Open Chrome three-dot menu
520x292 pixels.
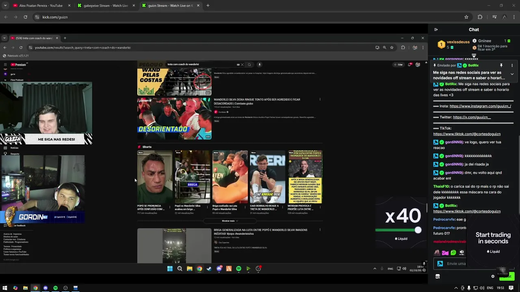tap(514, 17)
